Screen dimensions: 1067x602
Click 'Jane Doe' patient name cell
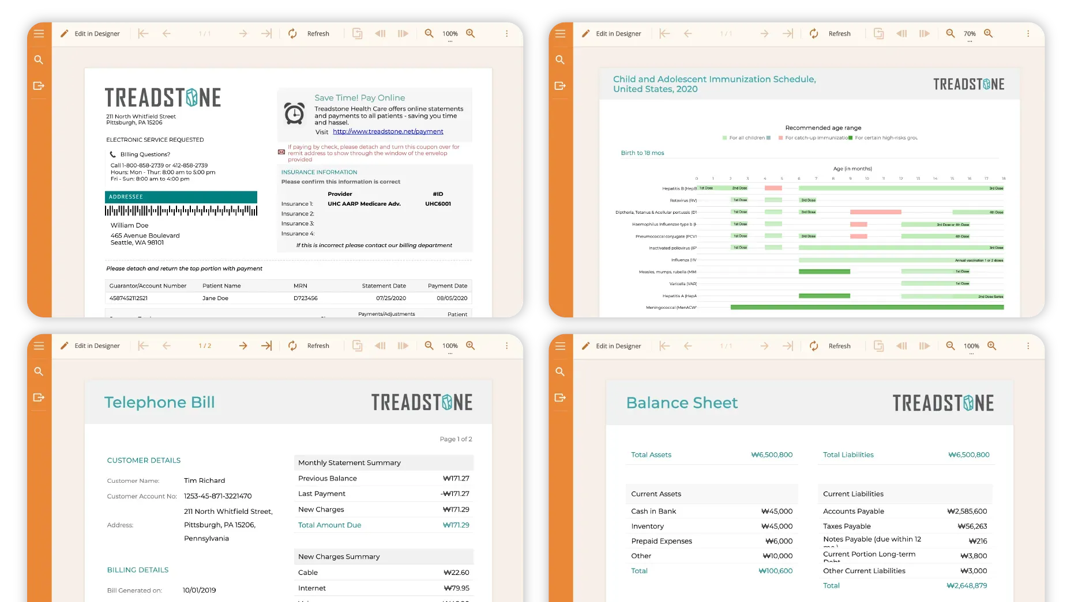(x=215, y=298)
